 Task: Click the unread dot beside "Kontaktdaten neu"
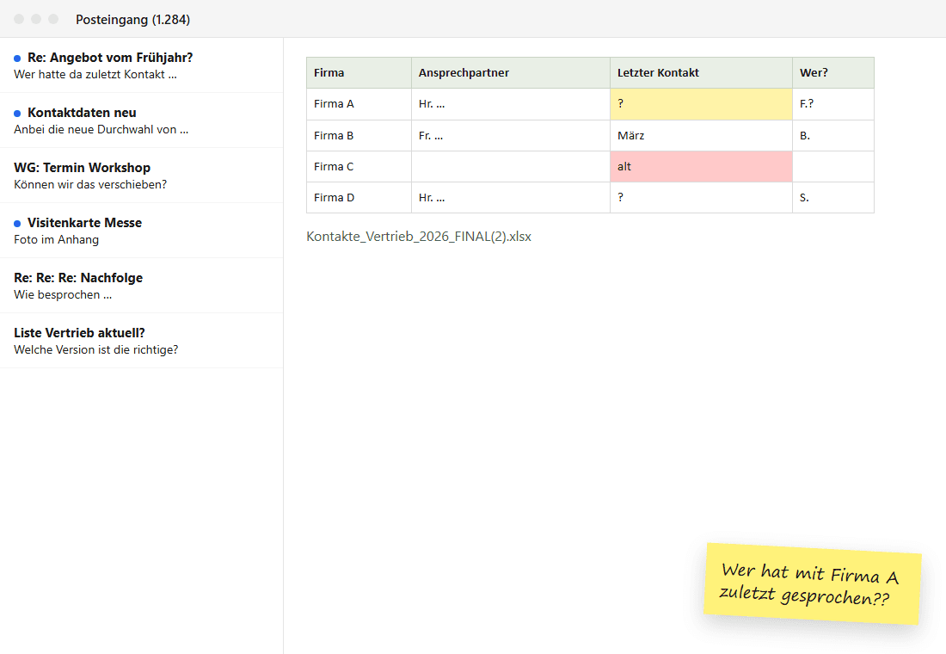point(17,113)
